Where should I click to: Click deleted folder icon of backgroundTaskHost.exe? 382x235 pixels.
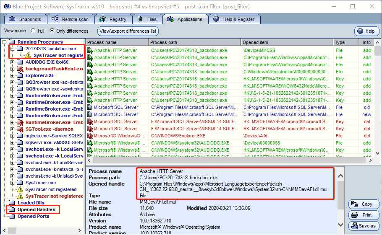(20, 69)
